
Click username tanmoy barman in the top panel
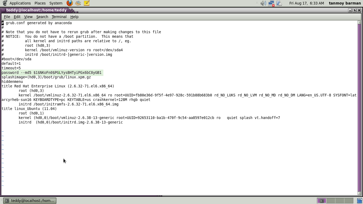pyautogui.click(x=345, y=3)
